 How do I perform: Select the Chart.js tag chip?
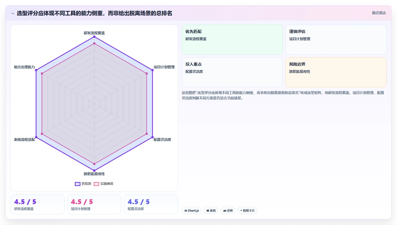click(192, 211)
